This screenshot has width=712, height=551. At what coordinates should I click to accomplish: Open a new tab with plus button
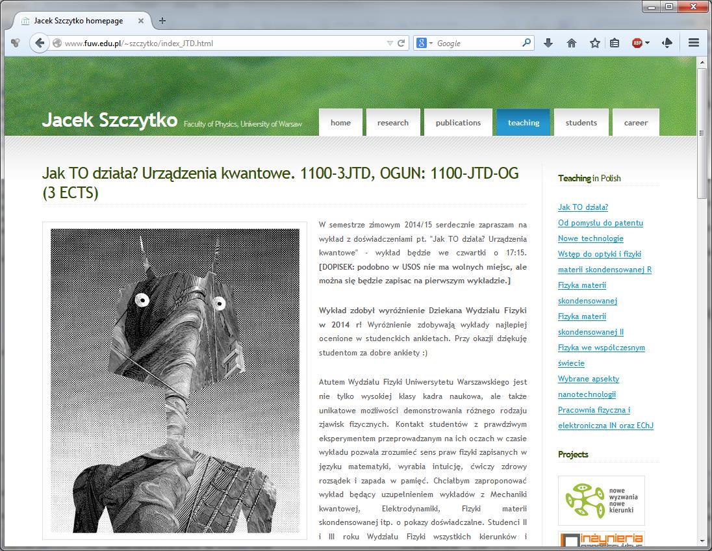click(162, 20)
